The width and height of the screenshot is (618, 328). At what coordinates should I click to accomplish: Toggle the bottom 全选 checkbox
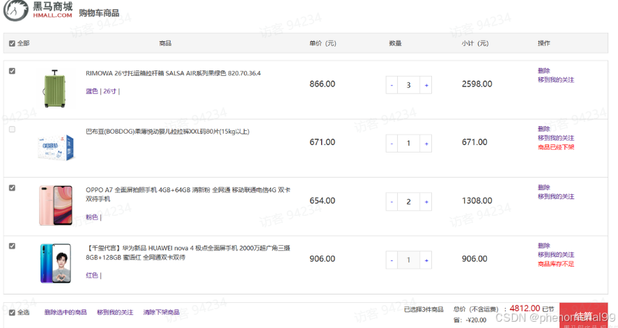(12, 312)
